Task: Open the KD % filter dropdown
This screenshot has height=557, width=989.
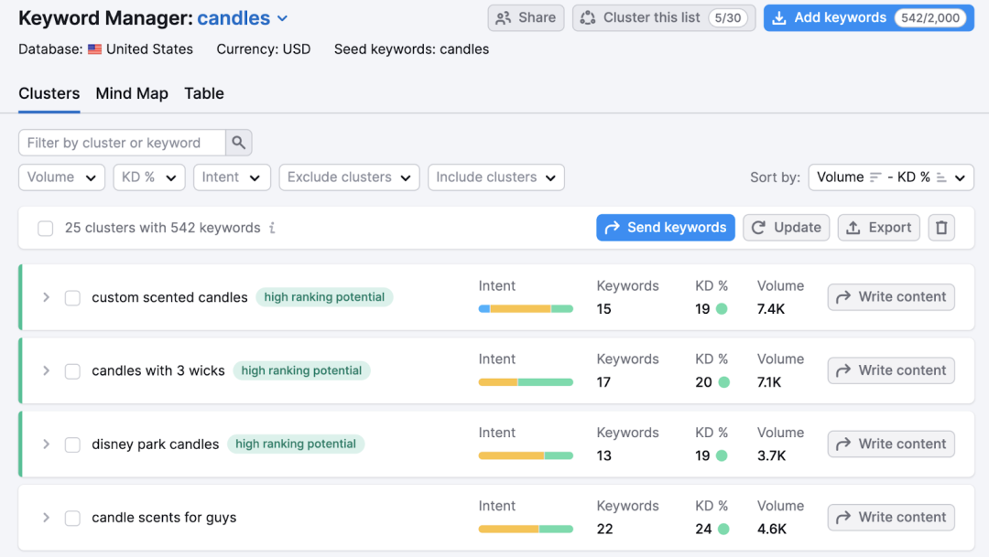Action: click(149, 177)
